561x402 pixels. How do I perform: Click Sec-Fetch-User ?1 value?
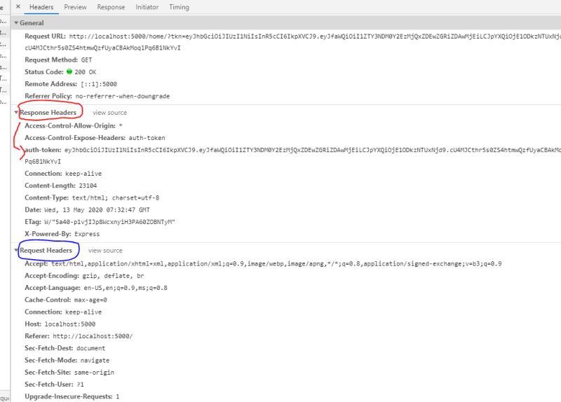pos(80,385)
